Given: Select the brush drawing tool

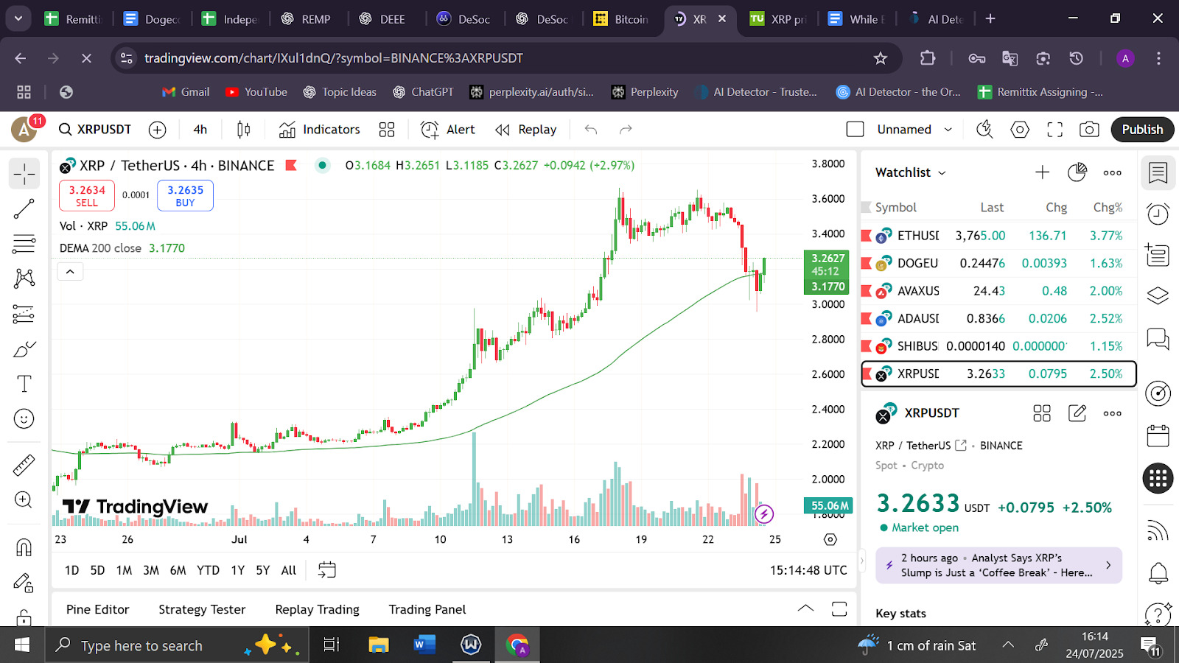Looking at the screenshot, I should (x=24, y=348).
